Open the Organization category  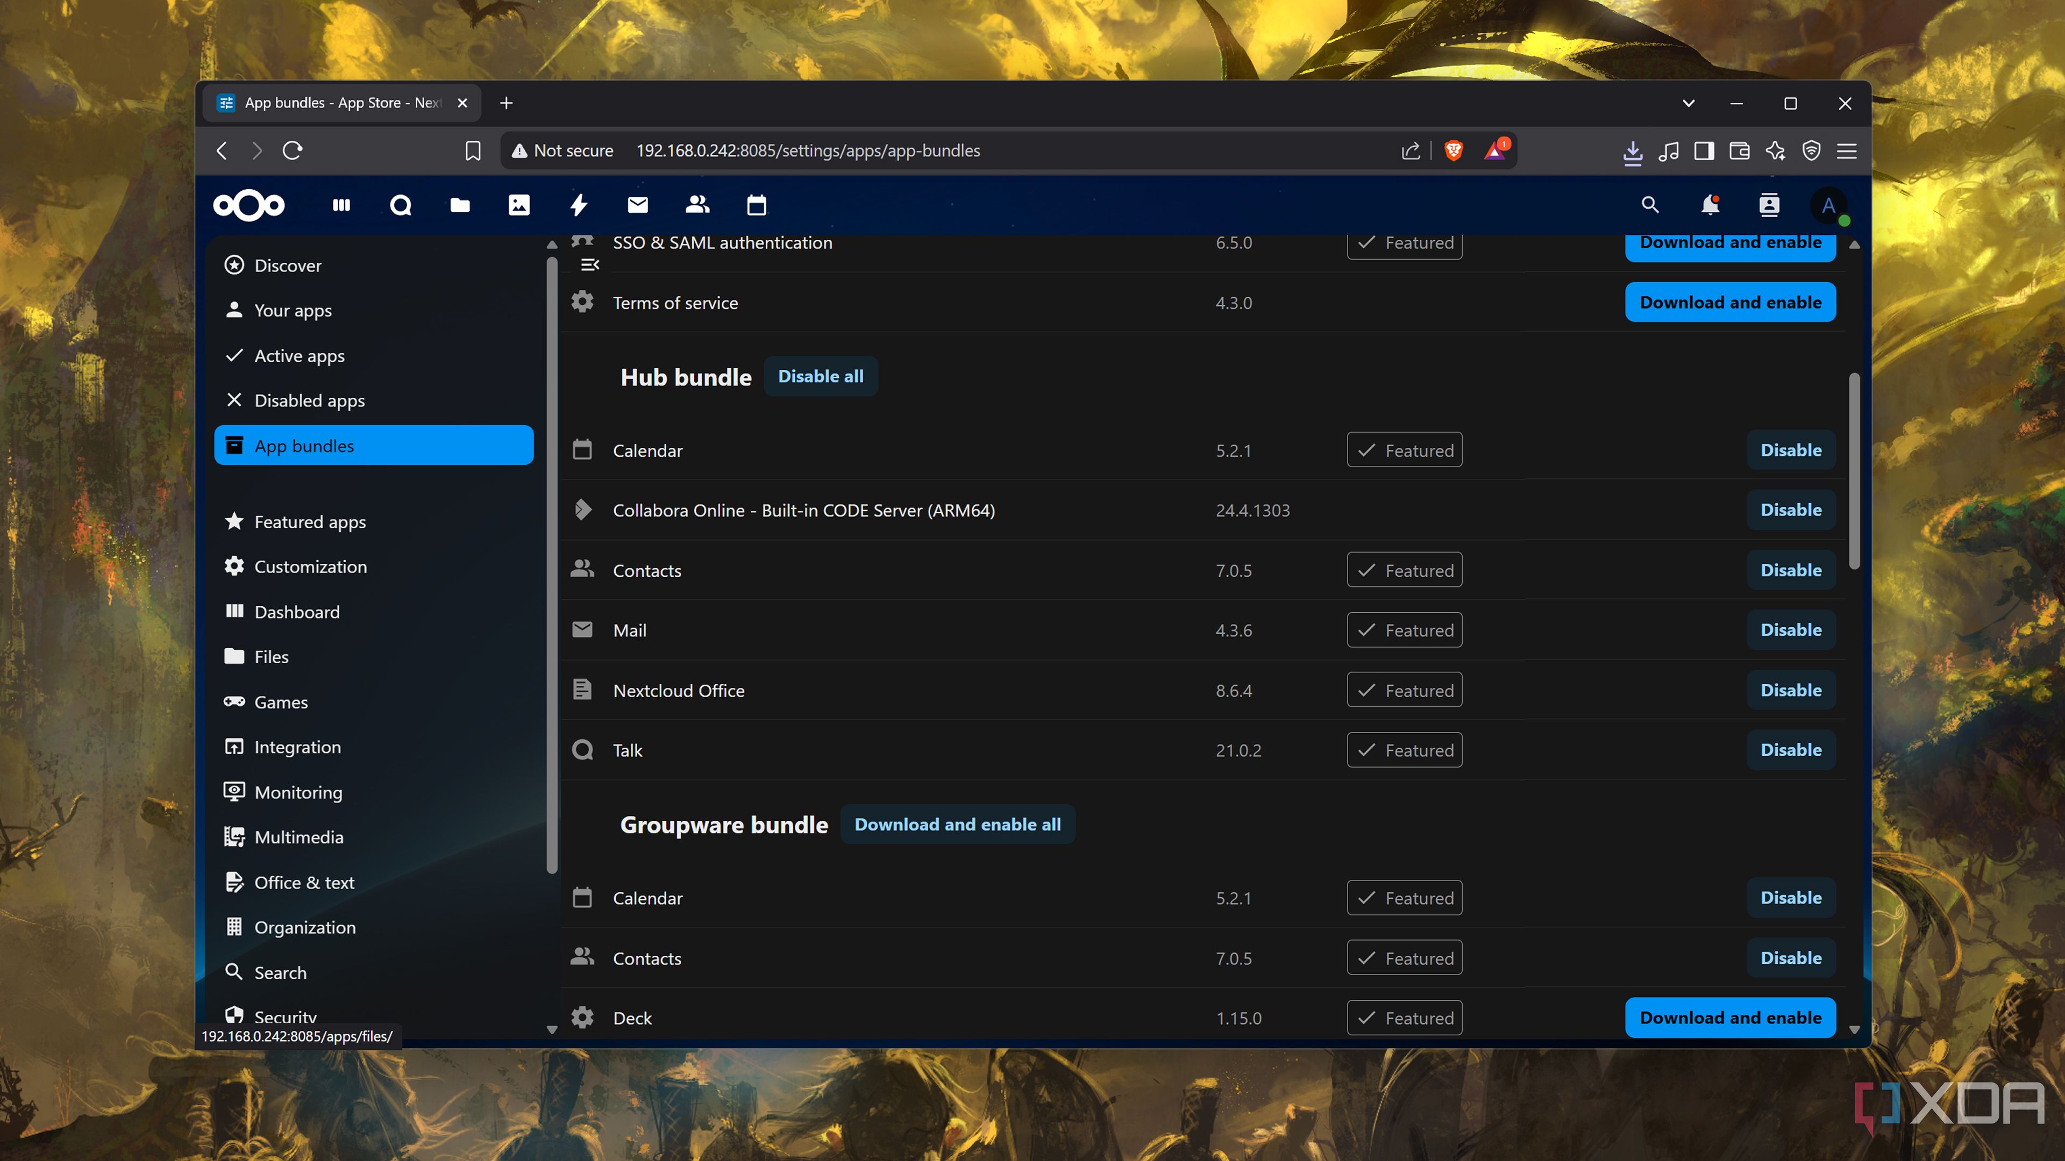tap(374, 927)
